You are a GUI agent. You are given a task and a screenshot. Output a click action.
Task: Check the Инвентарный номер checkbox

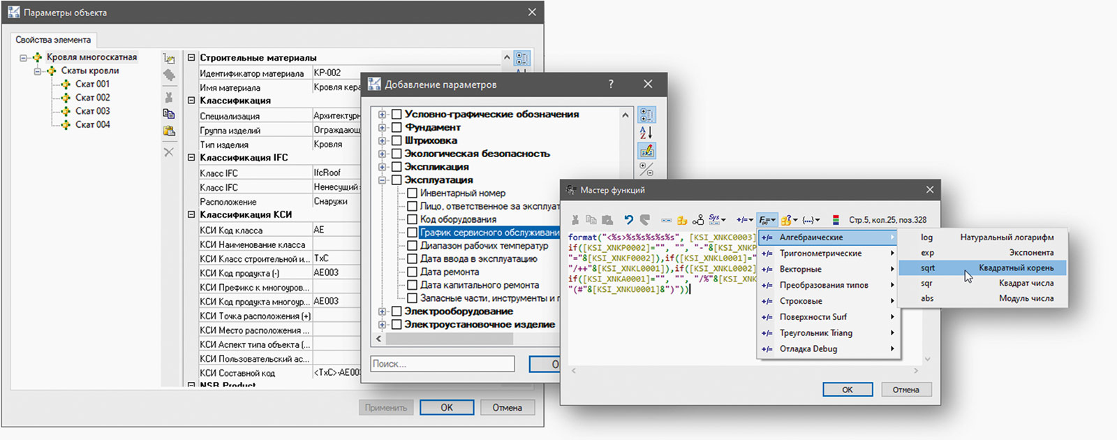[x=412, y=193]
